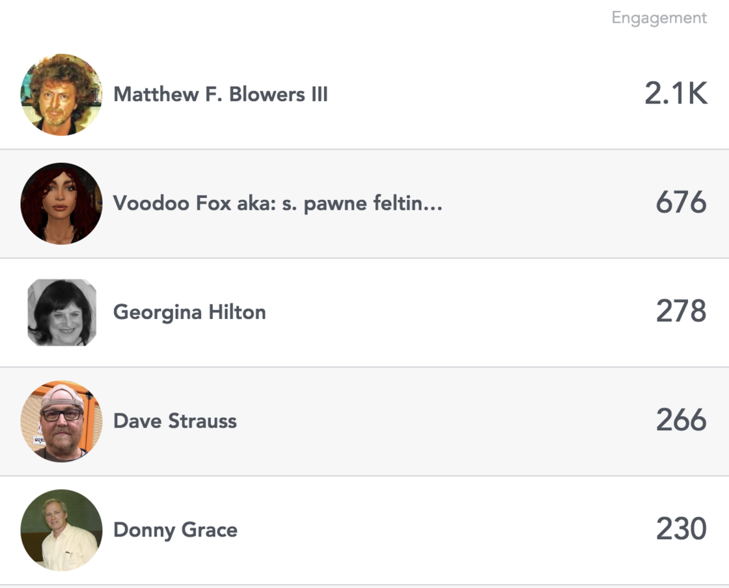
Task: Click the 278 engagement number
Action: click(x=681, y=313)
